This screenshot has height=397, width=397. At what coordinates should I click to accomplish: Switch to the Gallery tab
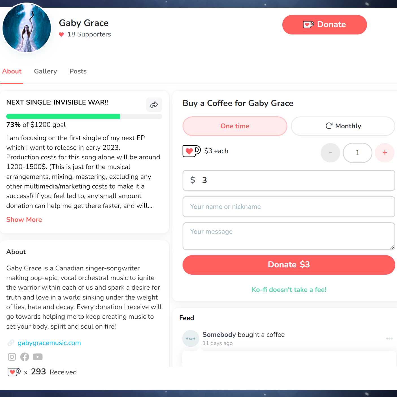click(45, 71)
